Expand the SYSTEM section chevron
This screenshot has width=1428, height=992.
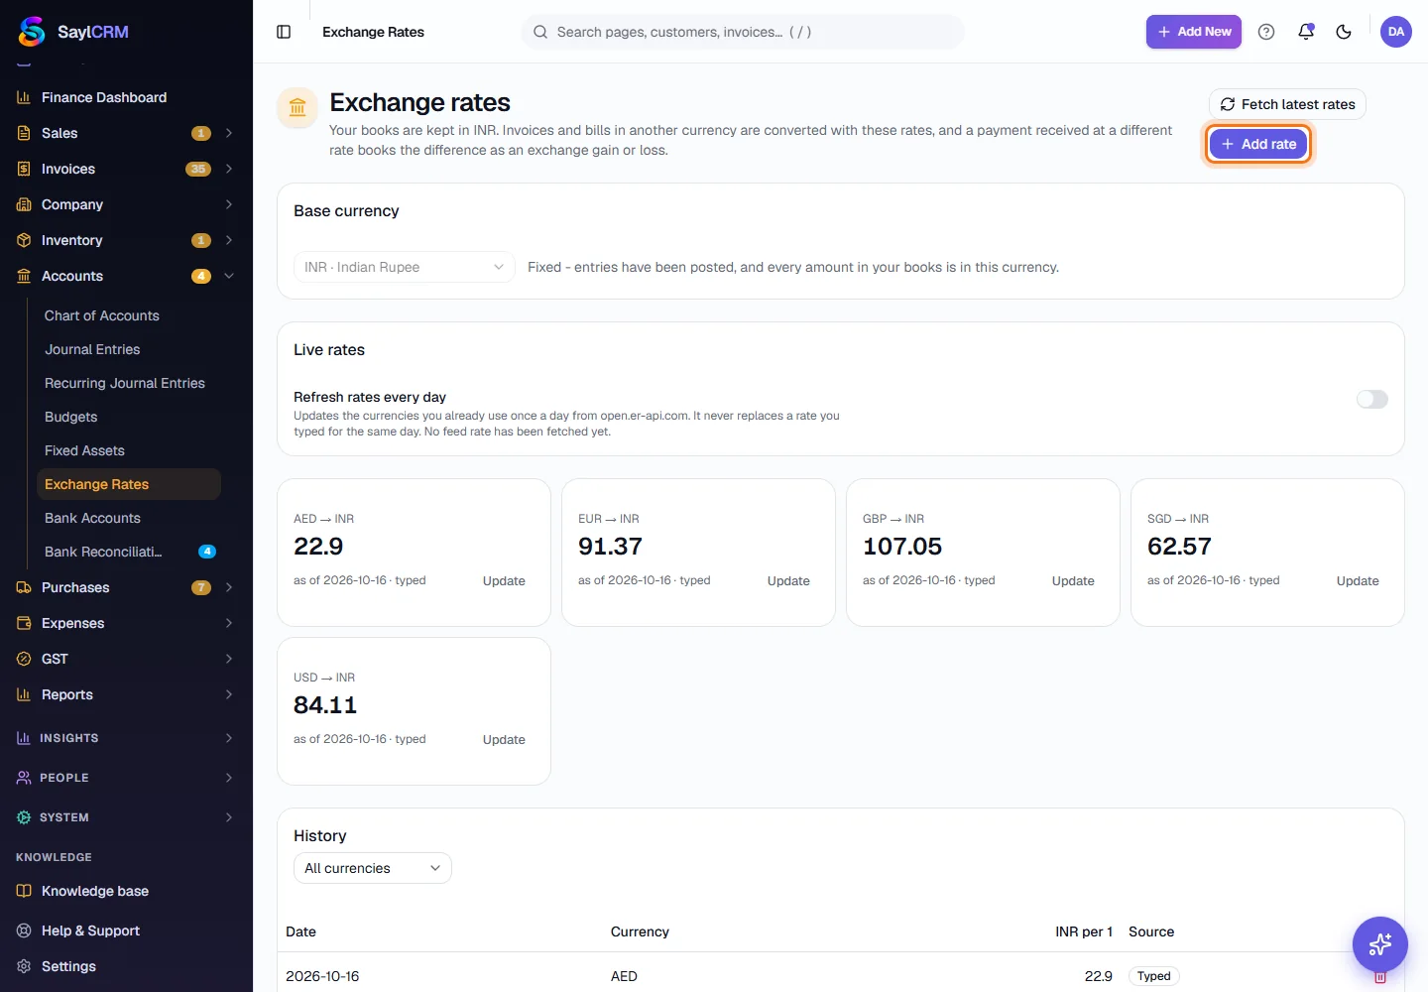click(229, 817)
